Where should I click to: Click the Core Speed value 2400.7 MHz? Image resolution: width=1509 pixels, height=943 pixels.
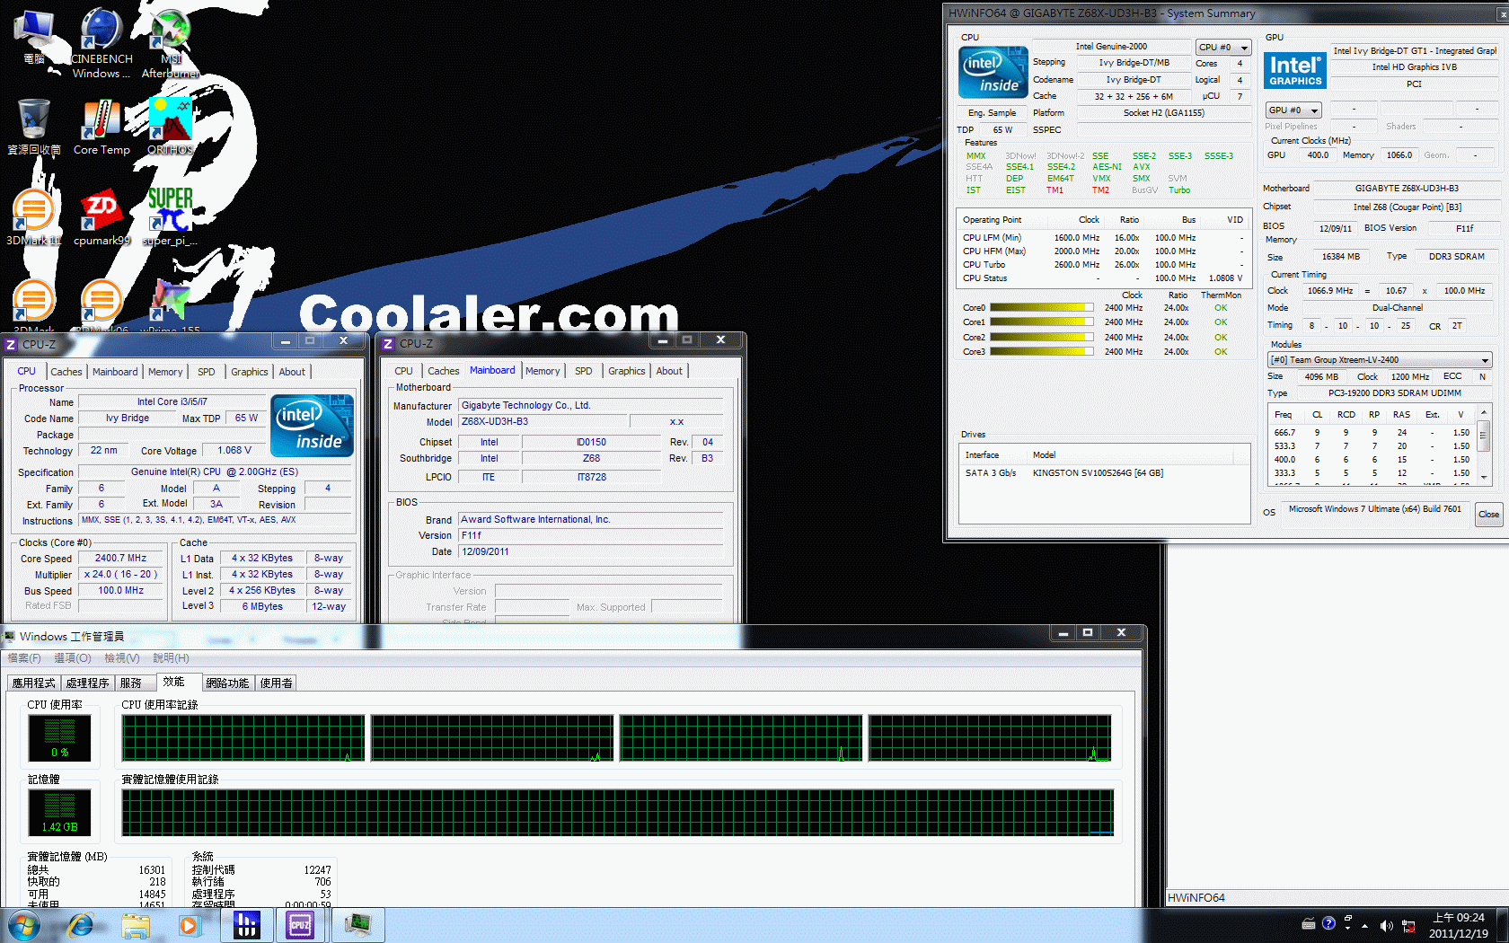click(120, 559)
